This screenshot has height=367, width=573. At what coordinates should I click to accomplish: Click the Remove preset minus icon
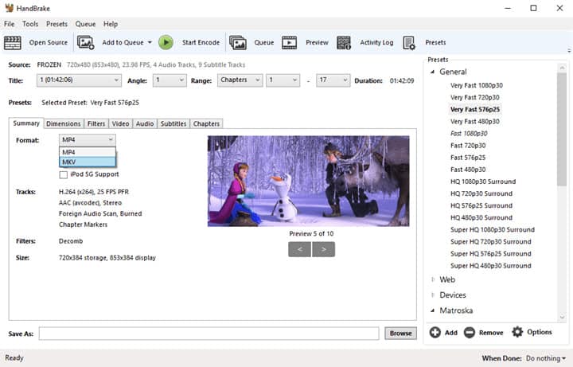(470, 332)
